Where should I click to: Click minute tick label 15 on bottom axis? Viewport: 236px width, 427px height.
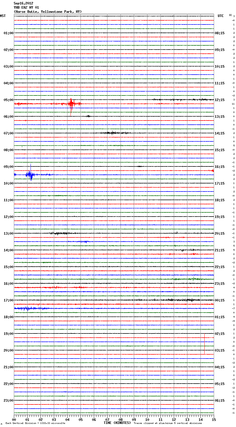pyautogui.click(x=214, y=419)
